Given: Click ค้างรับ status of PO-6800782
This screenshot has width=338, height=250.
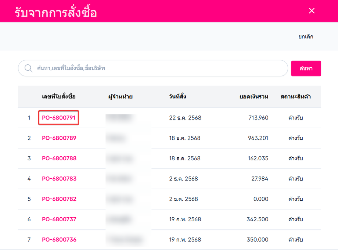Looking at the screenshot, I should point(295,199).
